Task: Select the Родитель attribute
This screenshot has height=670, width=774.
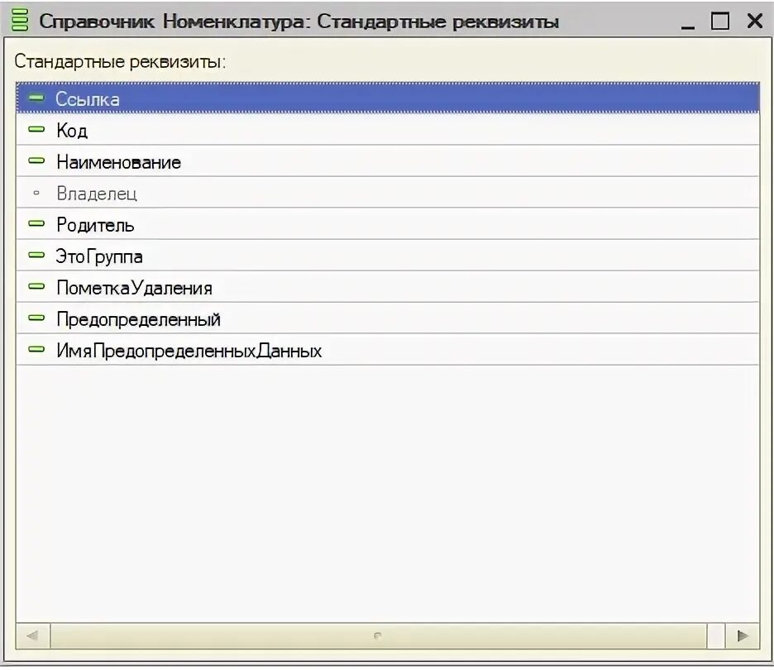Action: tap(388, 224)
